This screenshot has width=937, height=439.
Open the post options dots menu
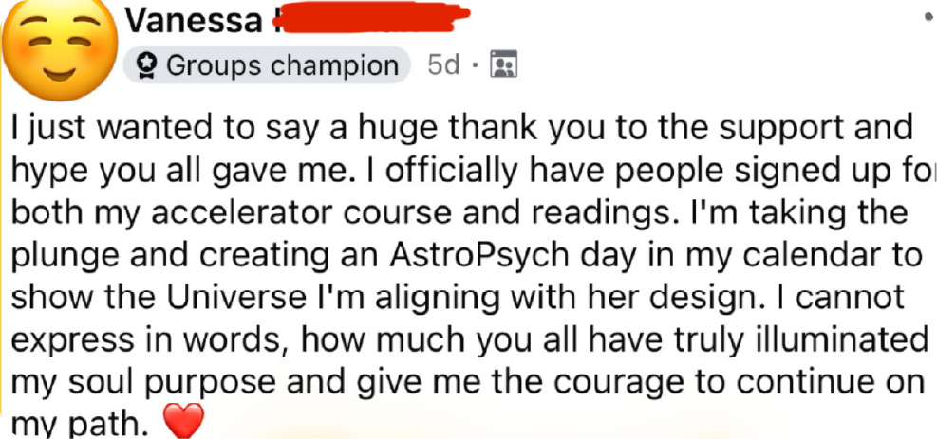pyautogui.click(x=928, y=17)
